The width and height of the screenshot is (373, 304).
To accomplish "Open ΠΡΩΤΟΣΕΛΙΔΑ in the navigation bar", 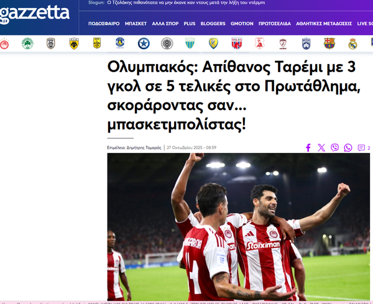I will tap(274, 23).
